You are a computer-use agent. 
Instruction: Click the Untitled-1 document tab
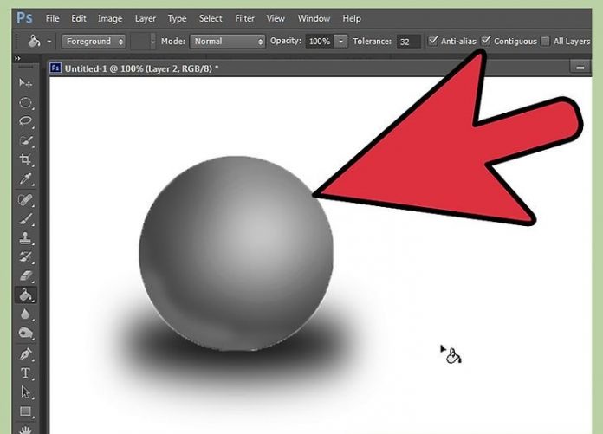(134, 67)
